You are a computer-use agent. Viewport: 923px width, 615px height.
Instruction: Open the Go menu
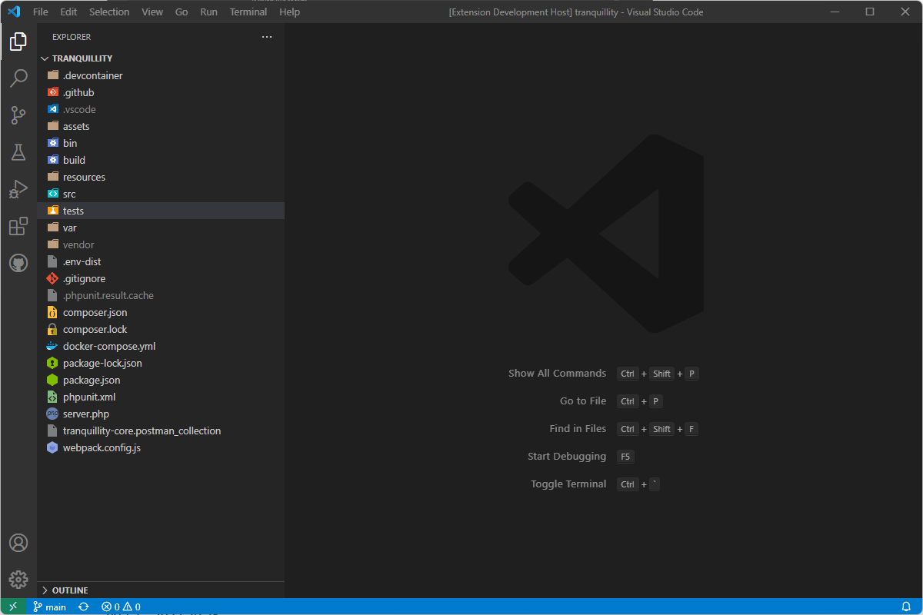(182, 12)
